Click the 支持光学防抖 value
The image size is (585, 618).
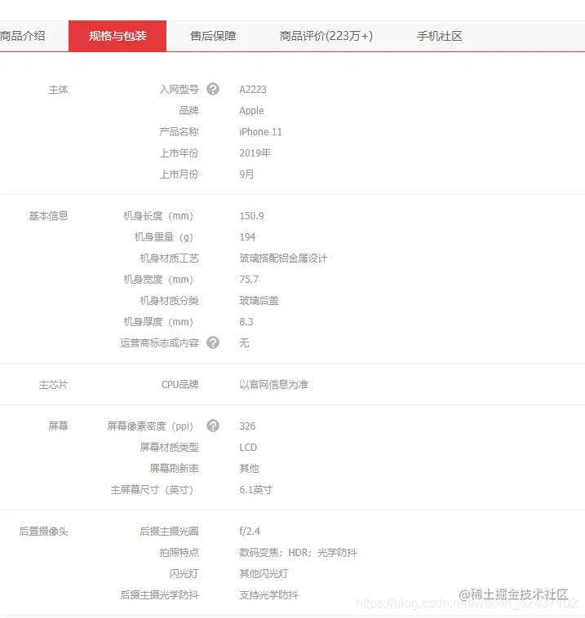(268, 595)
